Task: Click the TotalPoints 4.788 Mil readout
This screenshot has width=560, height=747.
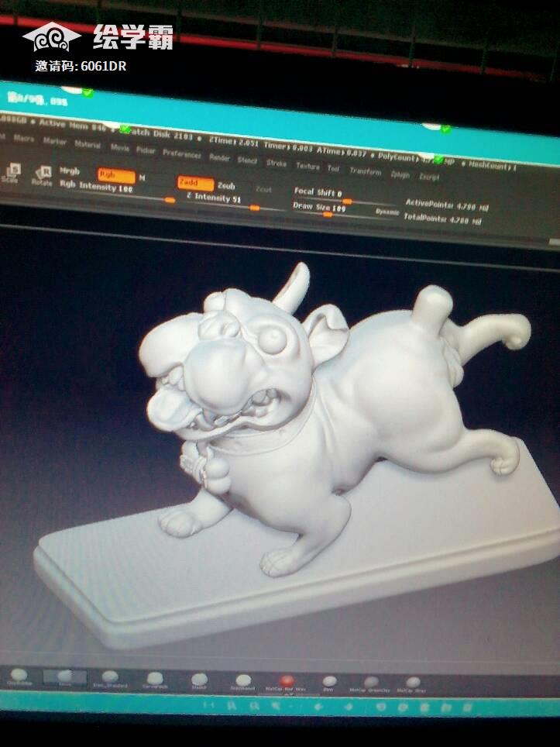Action: 443,219
